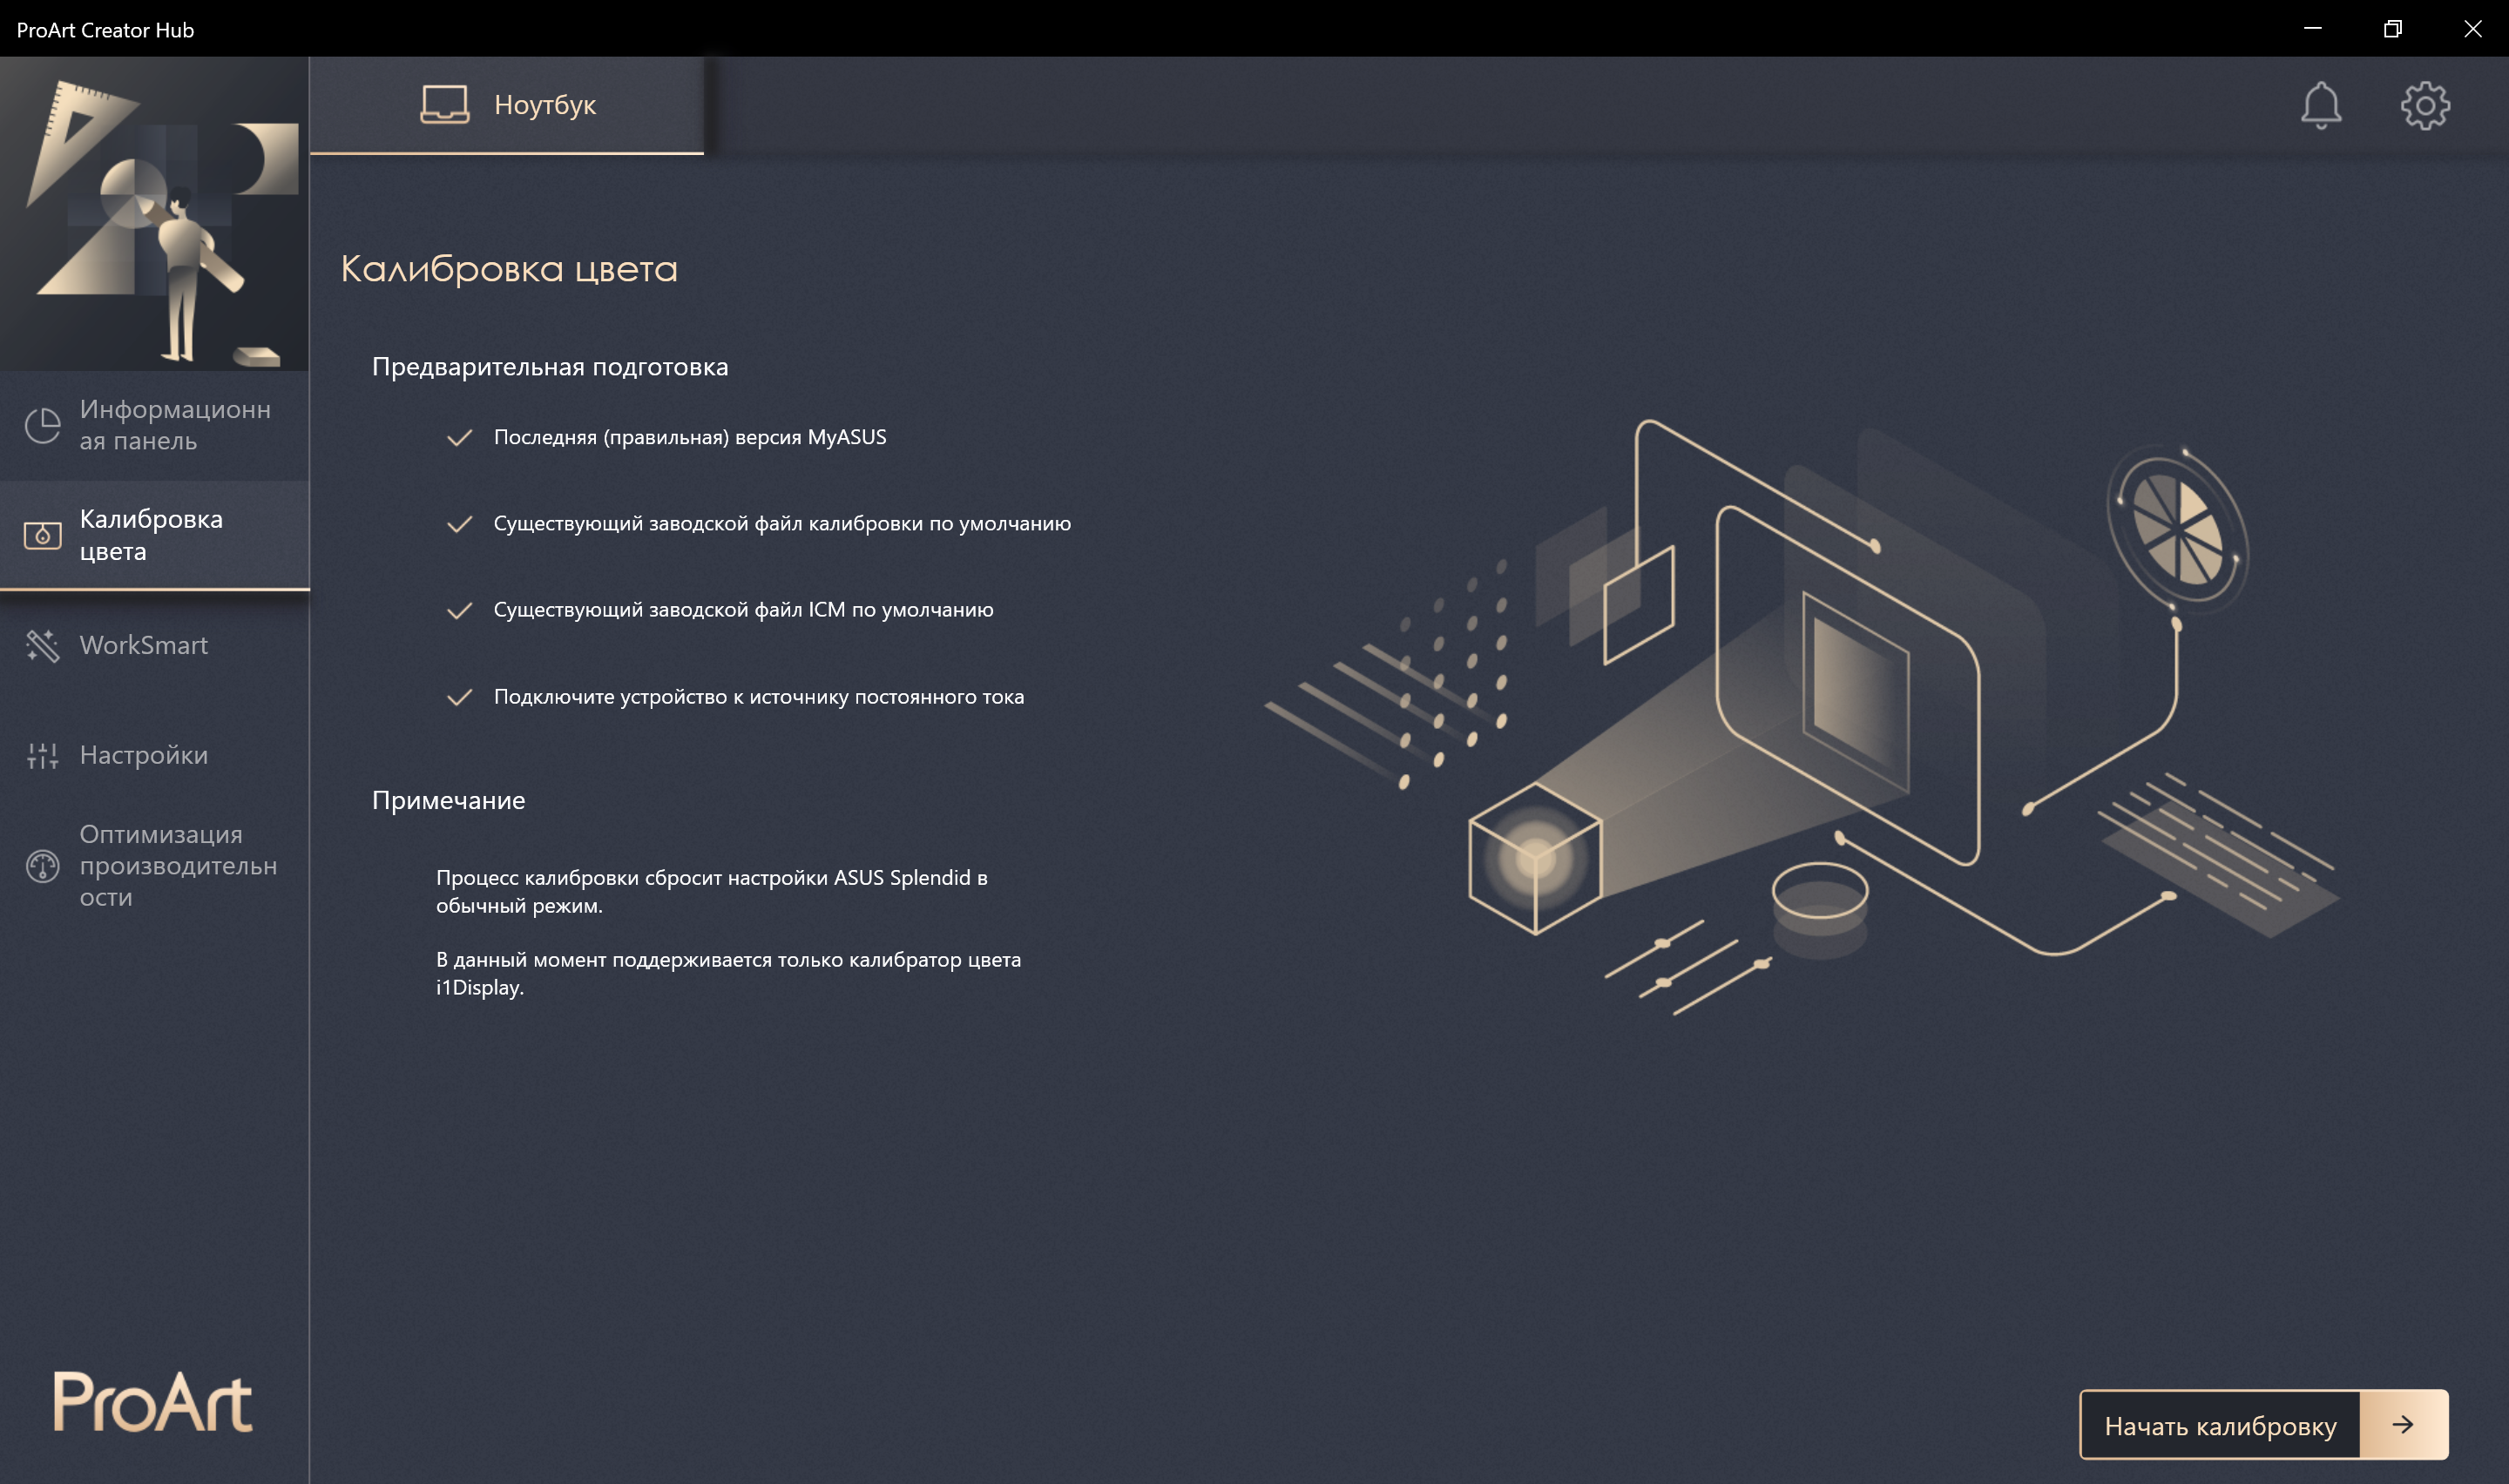2509x1484 pixels.
Task: Click the checkmark for connecting the DC power source
Action: click(459, 697)
